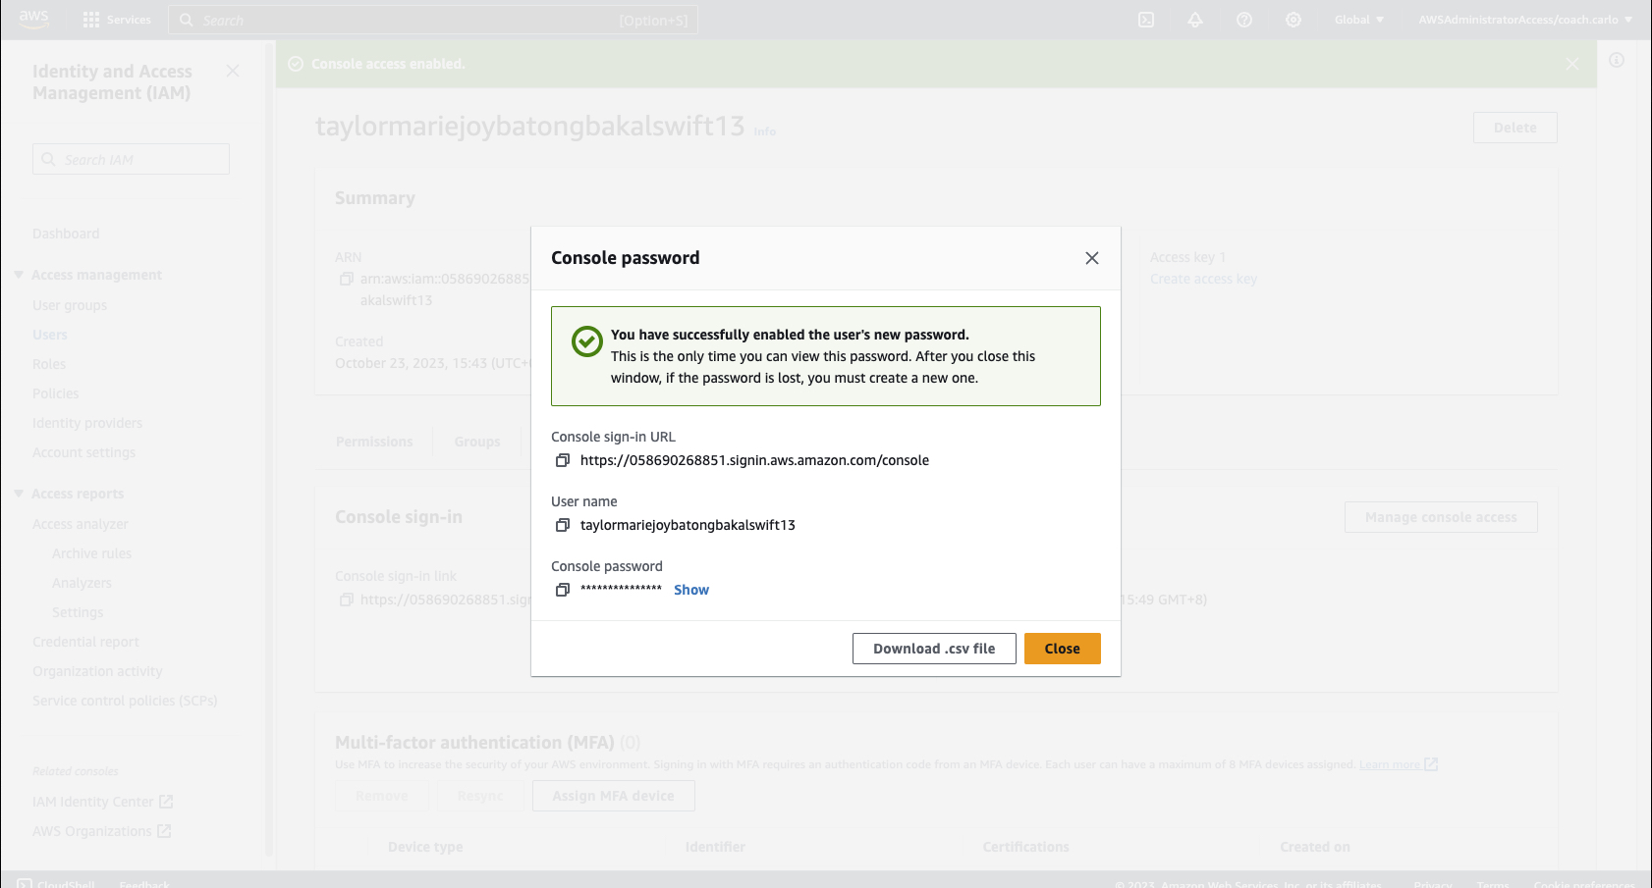Screen dimensions: 1652x888
Task: Switch to the Permissions tab
Action: (374, 442)
